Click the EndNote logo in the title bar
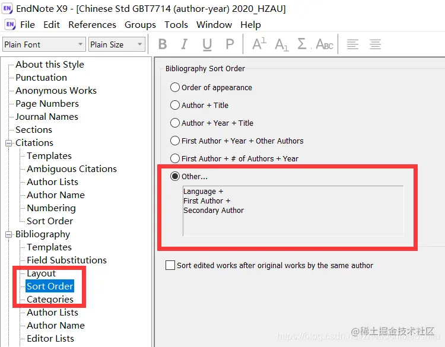Screen dimensions: 445x347 [7, 9]
